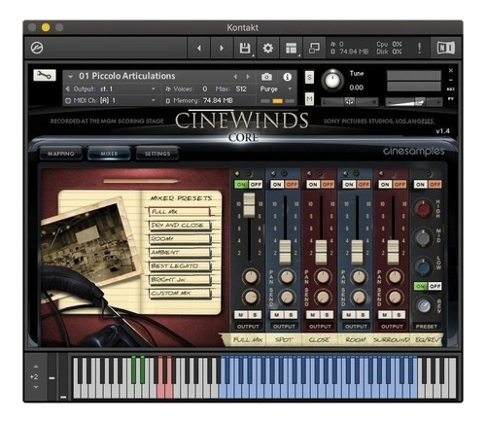Turn the Tune knob

click(332, 80)
